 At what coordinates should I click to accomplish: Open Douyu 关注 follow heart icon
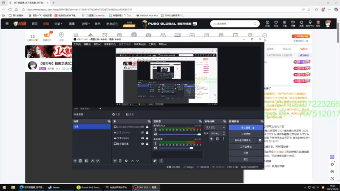(x=276, y=24)
